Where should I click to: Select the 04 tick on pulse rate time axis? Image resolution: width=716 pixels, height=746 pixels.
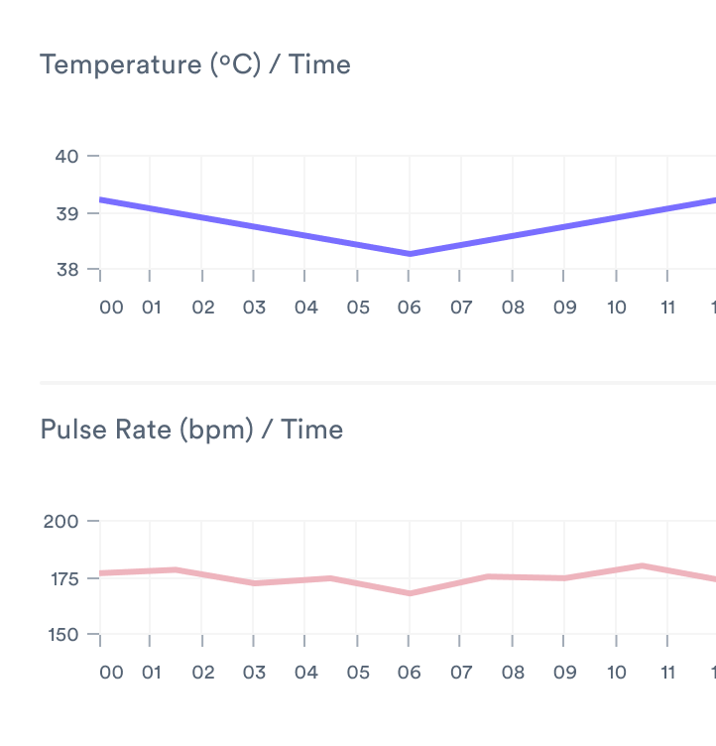(306, 673)
